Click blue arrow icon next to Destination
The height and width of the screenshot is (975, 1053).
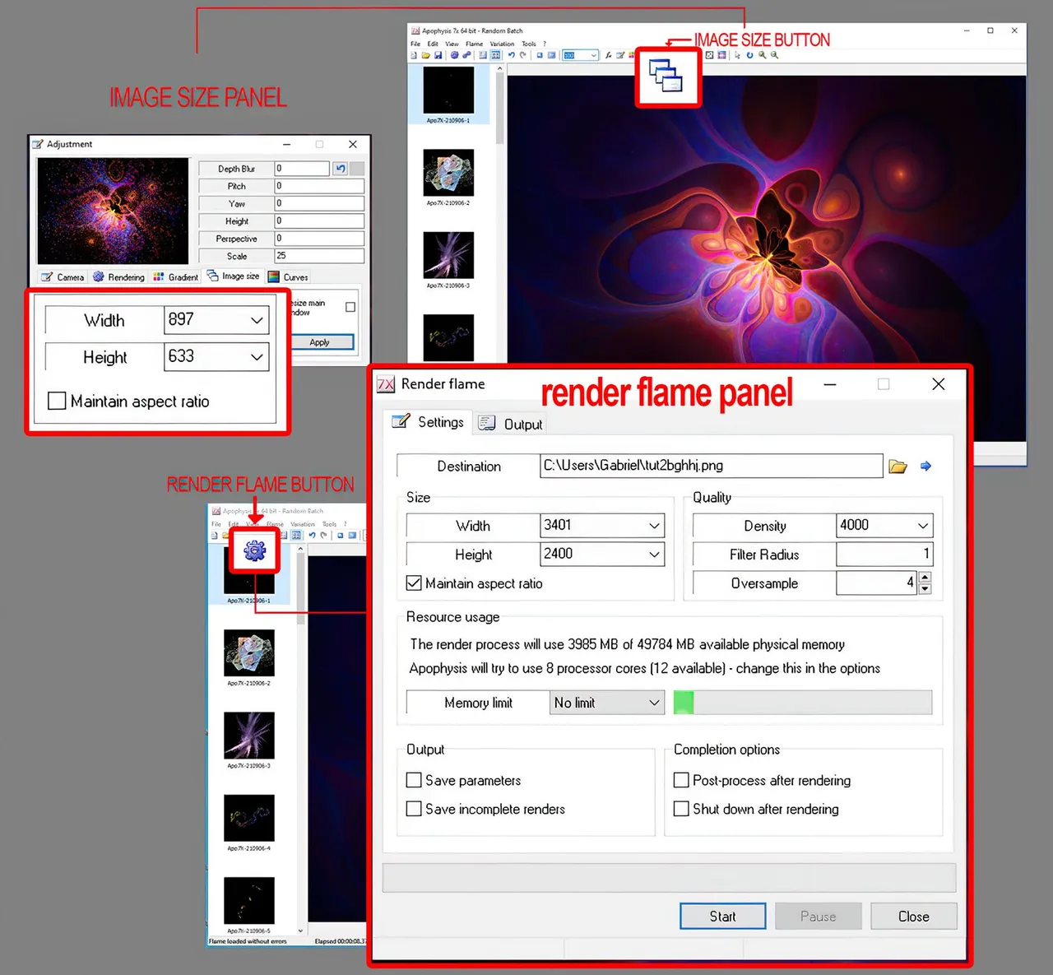(925, 467)
